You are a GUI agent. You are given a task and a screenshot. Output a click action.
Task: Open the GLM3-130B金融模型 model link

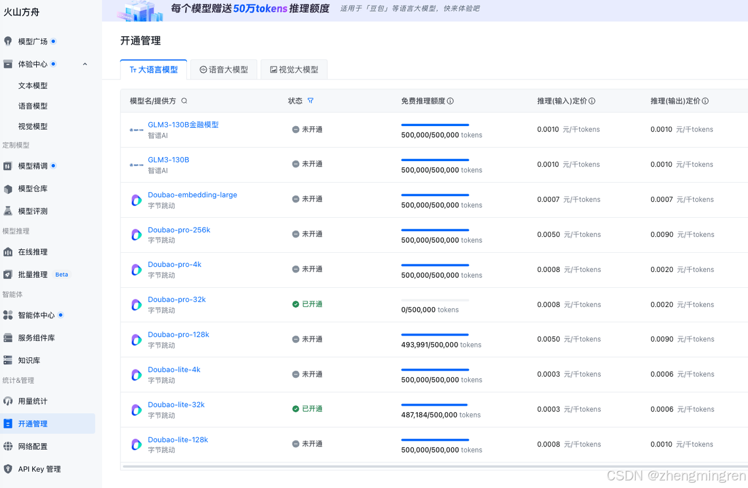[183, 125]
